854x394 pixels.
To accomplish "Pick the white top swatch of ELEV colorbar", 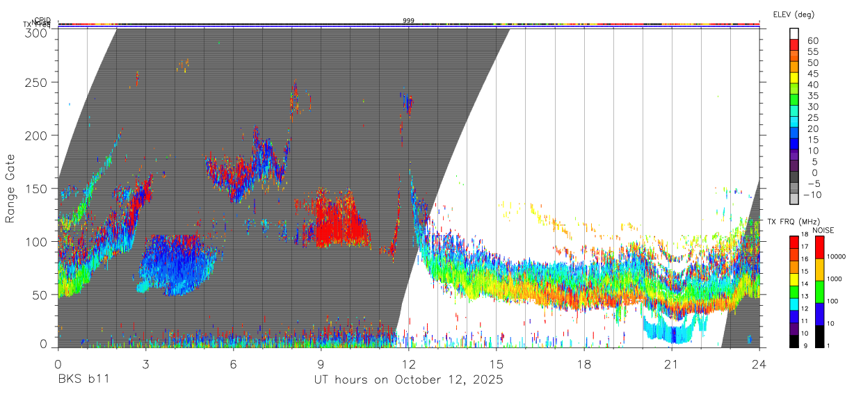I will pyautogui.click(x=794, y=34).
